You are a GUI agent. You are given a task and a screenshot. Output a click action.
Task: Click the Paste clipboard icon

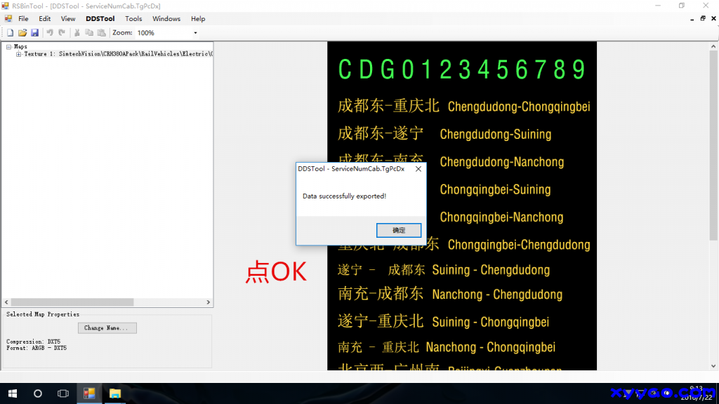pos(101,33)
